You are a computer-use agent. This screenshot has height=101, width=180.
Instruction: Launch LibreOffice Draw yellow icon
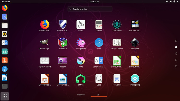tap(135, 61)
